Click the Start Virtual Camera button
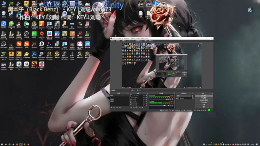This screenshot has width=260, height=146. [204, 100]
